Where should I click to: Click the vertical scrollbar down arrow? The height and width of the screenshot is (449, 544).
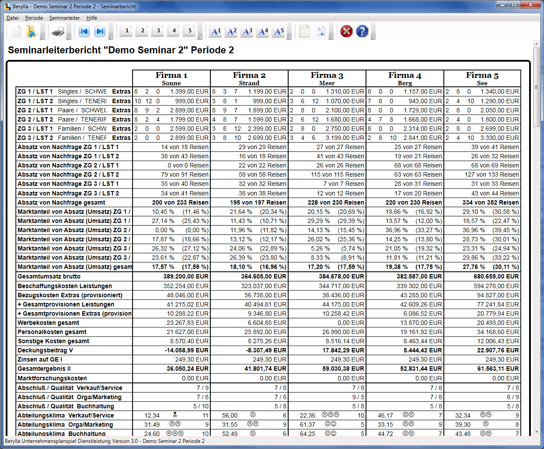pos(537,432)
